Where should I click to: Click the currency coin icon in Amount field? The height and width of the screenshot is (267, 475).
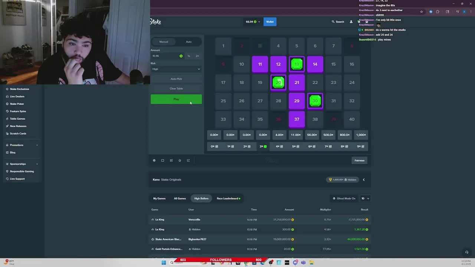(181, 56)
